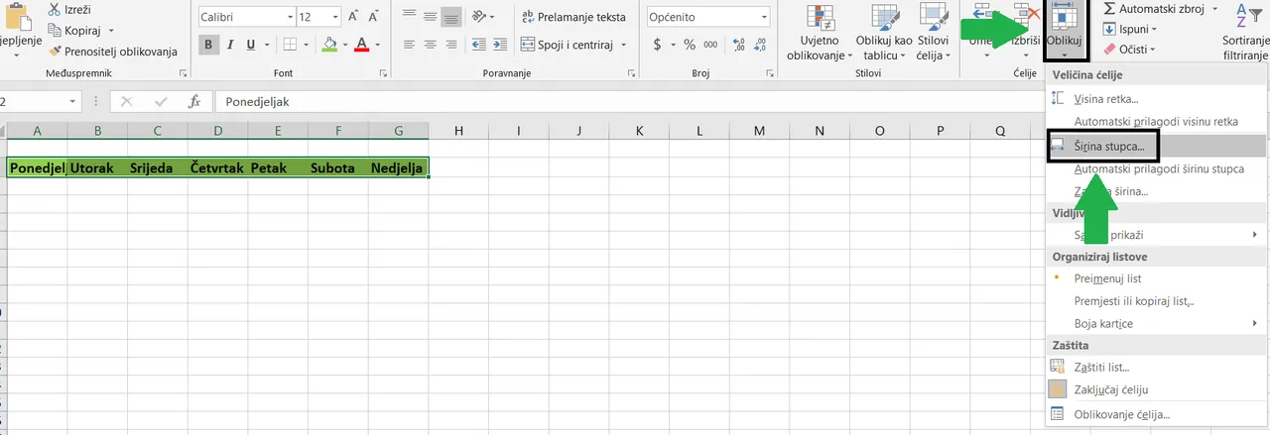1270x435 pixels.
Task: Apply the green fill color bucket
Action: pos(329,45)
